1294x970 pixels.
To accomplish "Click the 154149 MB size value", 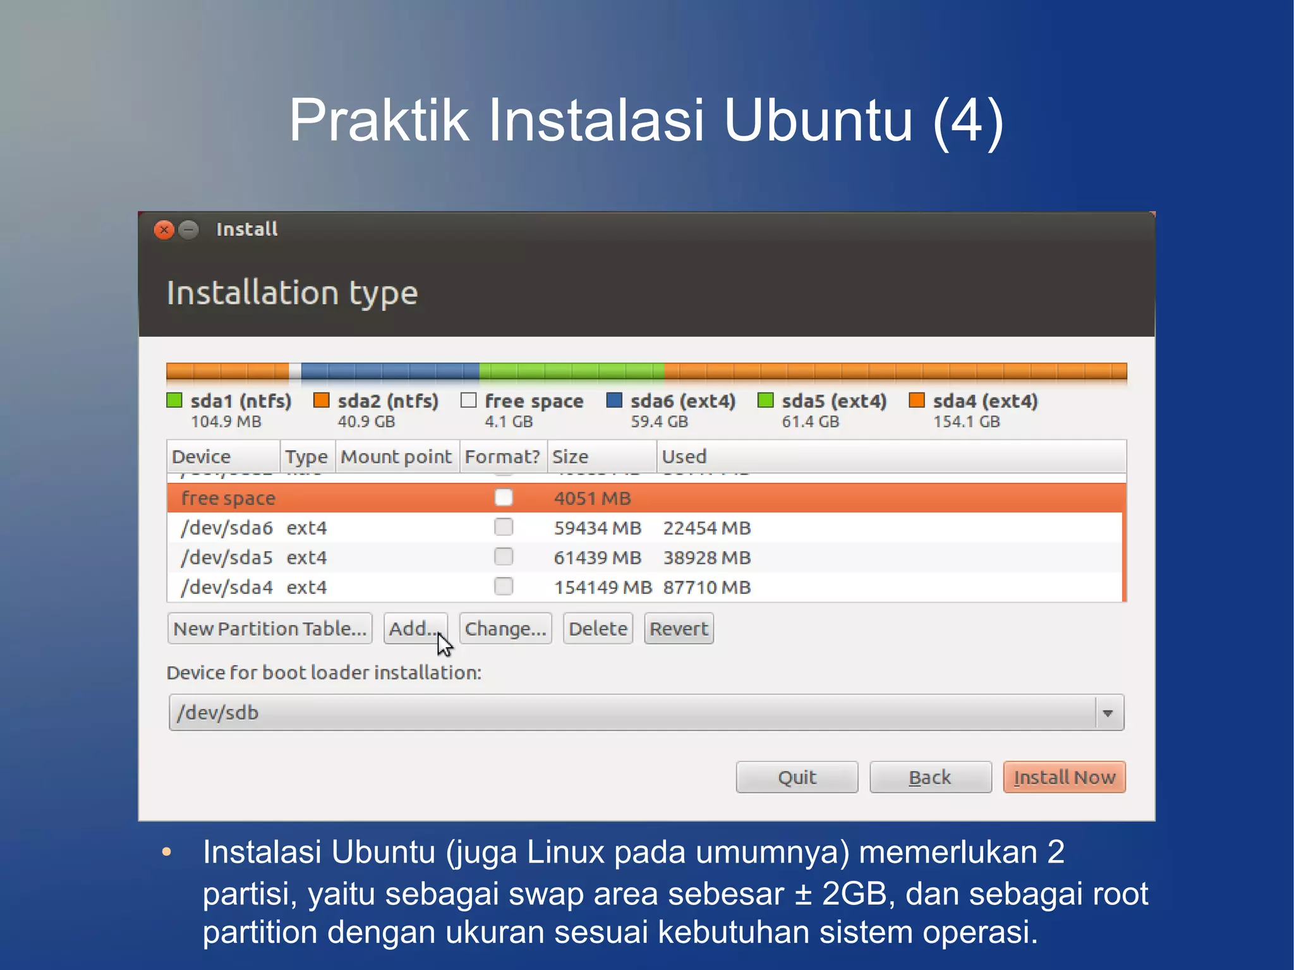I will click(x=603, y=587).
